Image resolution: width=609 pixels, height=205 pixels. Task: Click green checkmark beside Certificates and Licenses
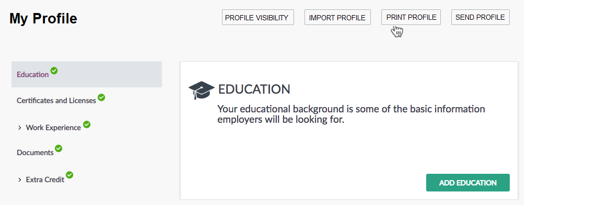pos(101,97)
